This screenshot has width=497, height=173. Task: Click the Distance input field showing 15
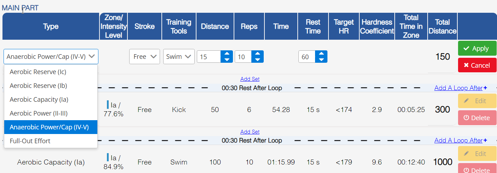pos(209,57)
